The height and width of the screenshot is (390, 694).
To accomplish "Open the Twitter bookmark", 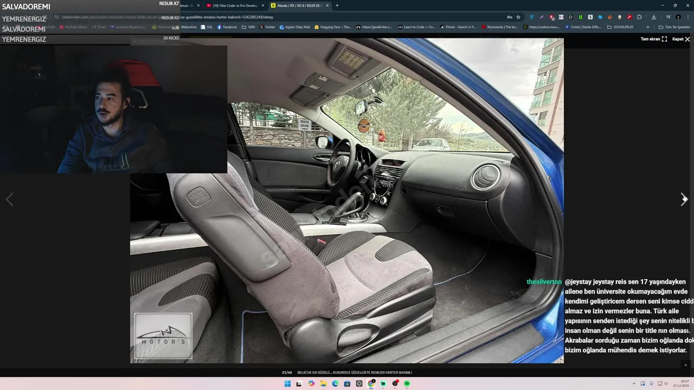I will click(267, 27).
